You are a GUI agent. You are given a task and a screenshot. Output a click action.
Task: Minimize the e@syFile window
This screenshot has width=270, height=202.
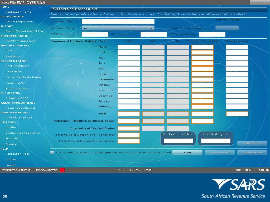[x=255, y=3]
